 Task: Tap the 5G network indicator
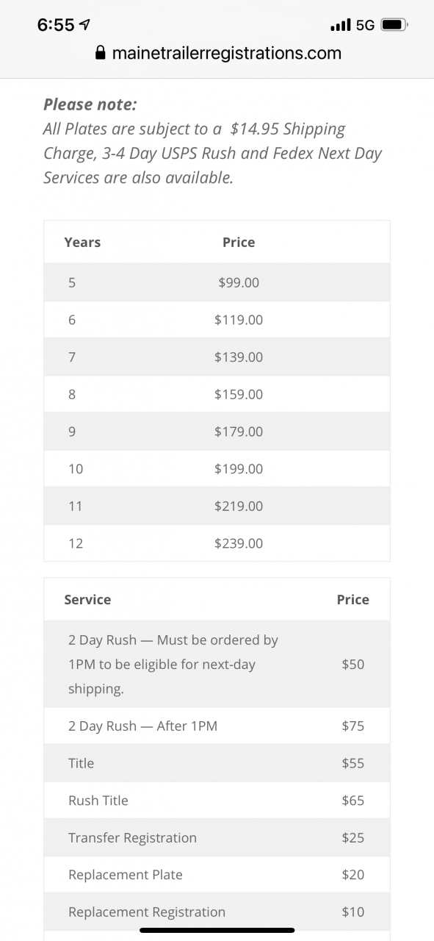tap(365, 25)
